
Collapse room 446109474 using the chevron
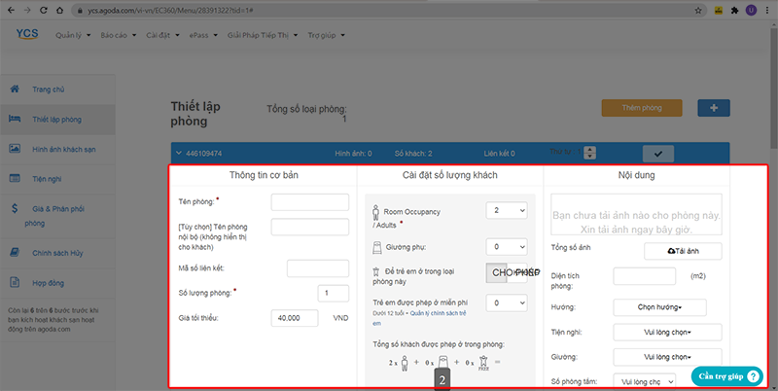(179, 154)
